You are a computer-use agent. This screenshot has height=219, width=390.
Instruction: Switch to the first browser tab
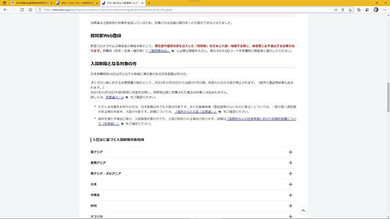pyautogui.click(x=31, y=3)
